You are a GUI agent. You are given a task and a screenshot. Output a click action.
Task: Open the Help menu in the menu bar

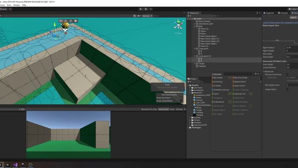[x=24, y=5]
